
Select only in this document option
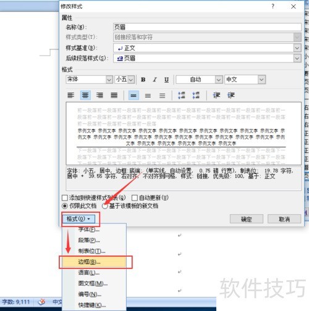coord(64,206)
